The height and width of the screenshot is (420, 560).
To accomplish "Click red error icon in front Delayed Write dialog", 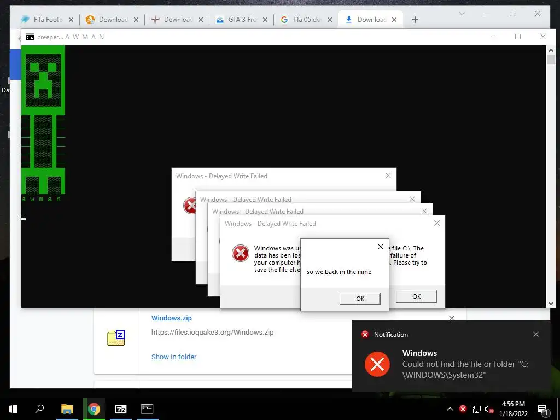I will [x=241, y=253].
